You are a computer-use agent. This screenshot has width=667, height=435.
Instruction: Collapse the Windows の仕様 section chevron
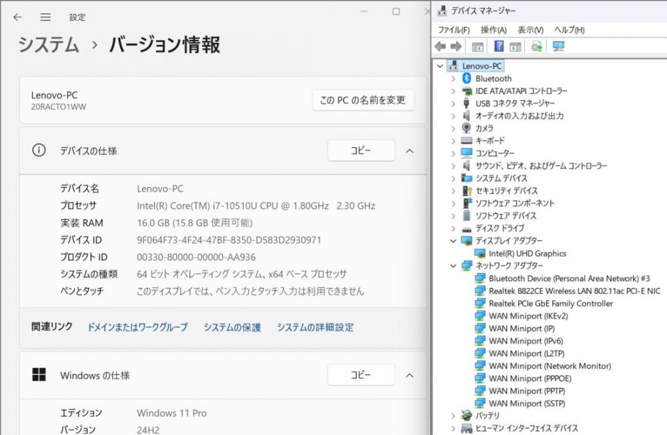410,375
